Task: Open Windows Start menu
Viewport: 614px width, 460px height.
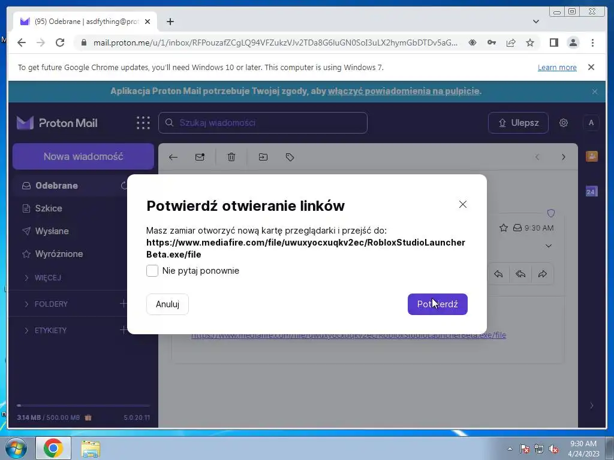Action: pyautogui.click(x=15, y=448)
